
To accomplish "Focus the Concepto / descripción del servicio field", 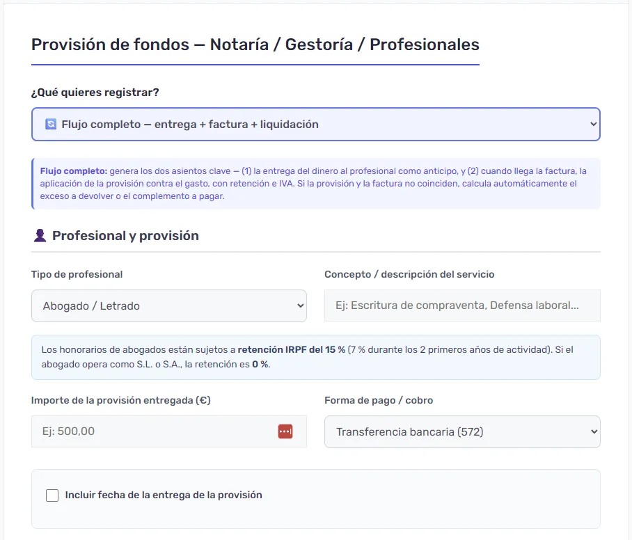I will 462,305.
